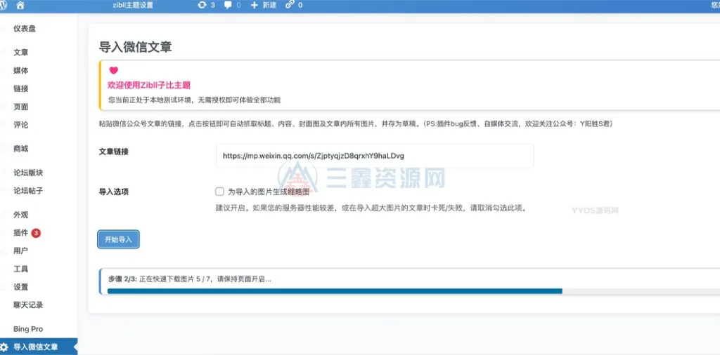Click the 您当前正处于本地测试环境 notice text

coord(194,100)
